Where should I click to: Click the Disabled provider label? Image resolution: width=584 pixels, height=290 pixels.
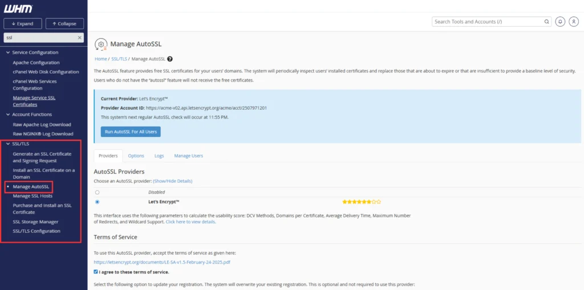tap(156, 192)
